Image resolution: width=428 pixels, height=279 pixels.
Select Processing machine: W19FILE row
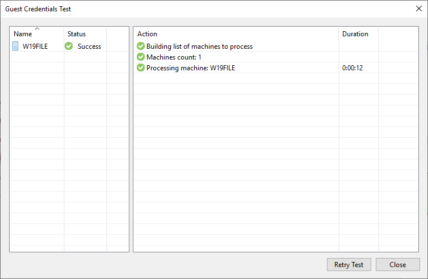(x=276, y=67)
